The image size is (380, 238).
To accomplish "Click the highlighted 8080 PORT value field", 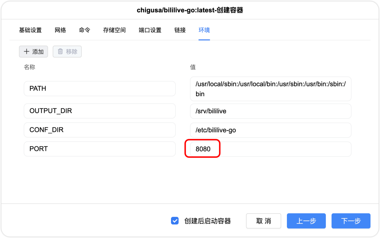I will (202, 149).
